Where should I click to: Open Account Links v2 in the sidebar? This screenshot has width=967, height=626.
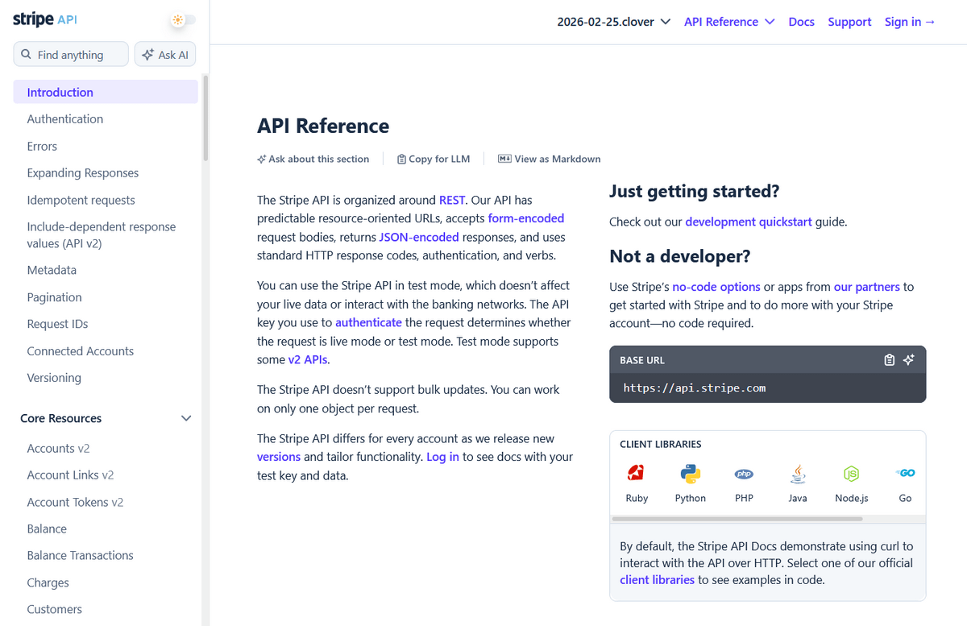70,475
